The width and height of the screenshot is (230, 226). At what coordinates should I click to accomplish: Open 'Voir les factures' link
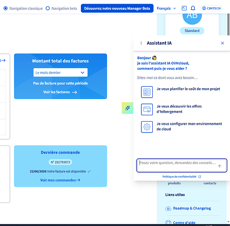pos(60,92)
